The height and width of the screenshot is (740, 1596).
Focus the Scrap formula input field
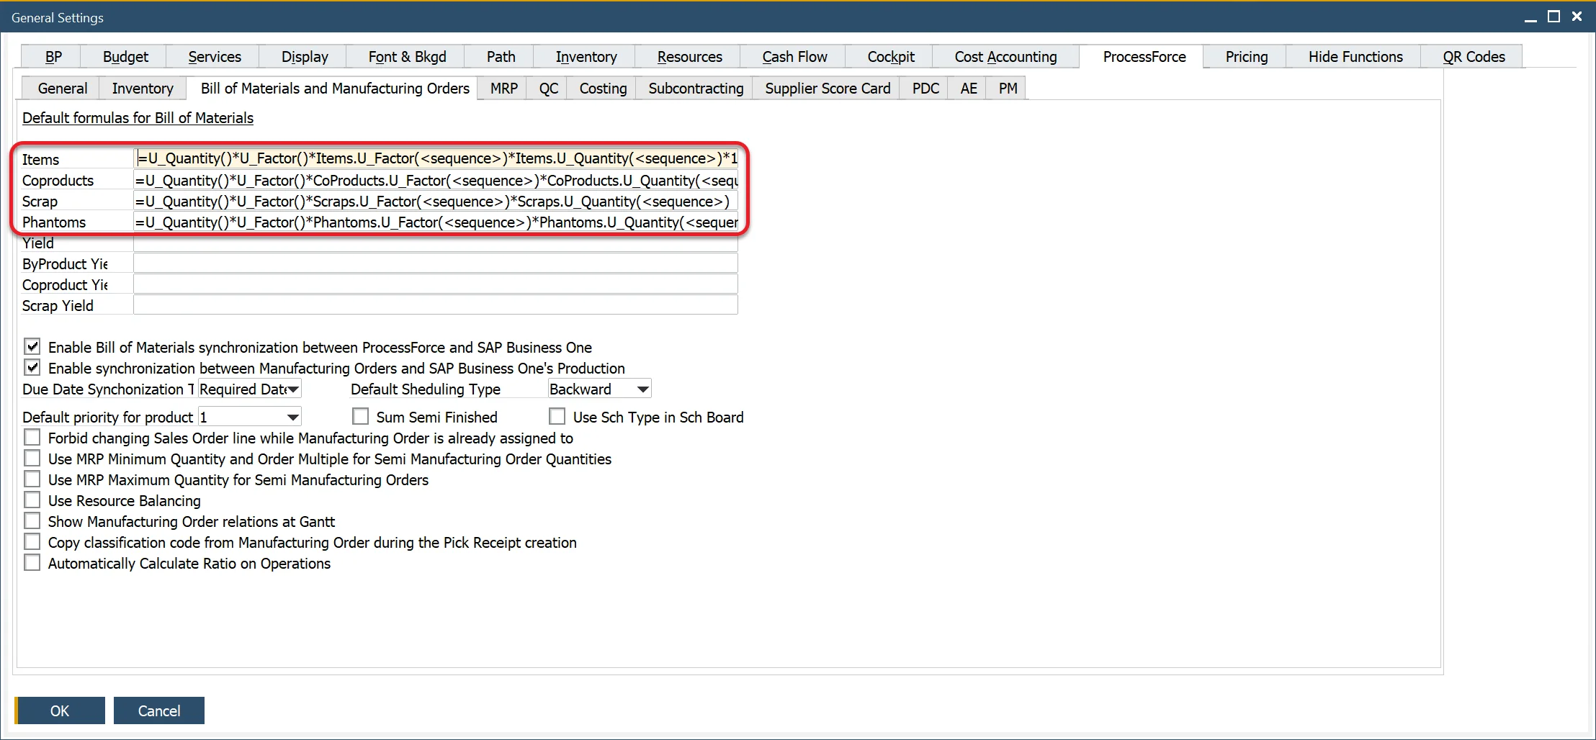coord(435,202)
